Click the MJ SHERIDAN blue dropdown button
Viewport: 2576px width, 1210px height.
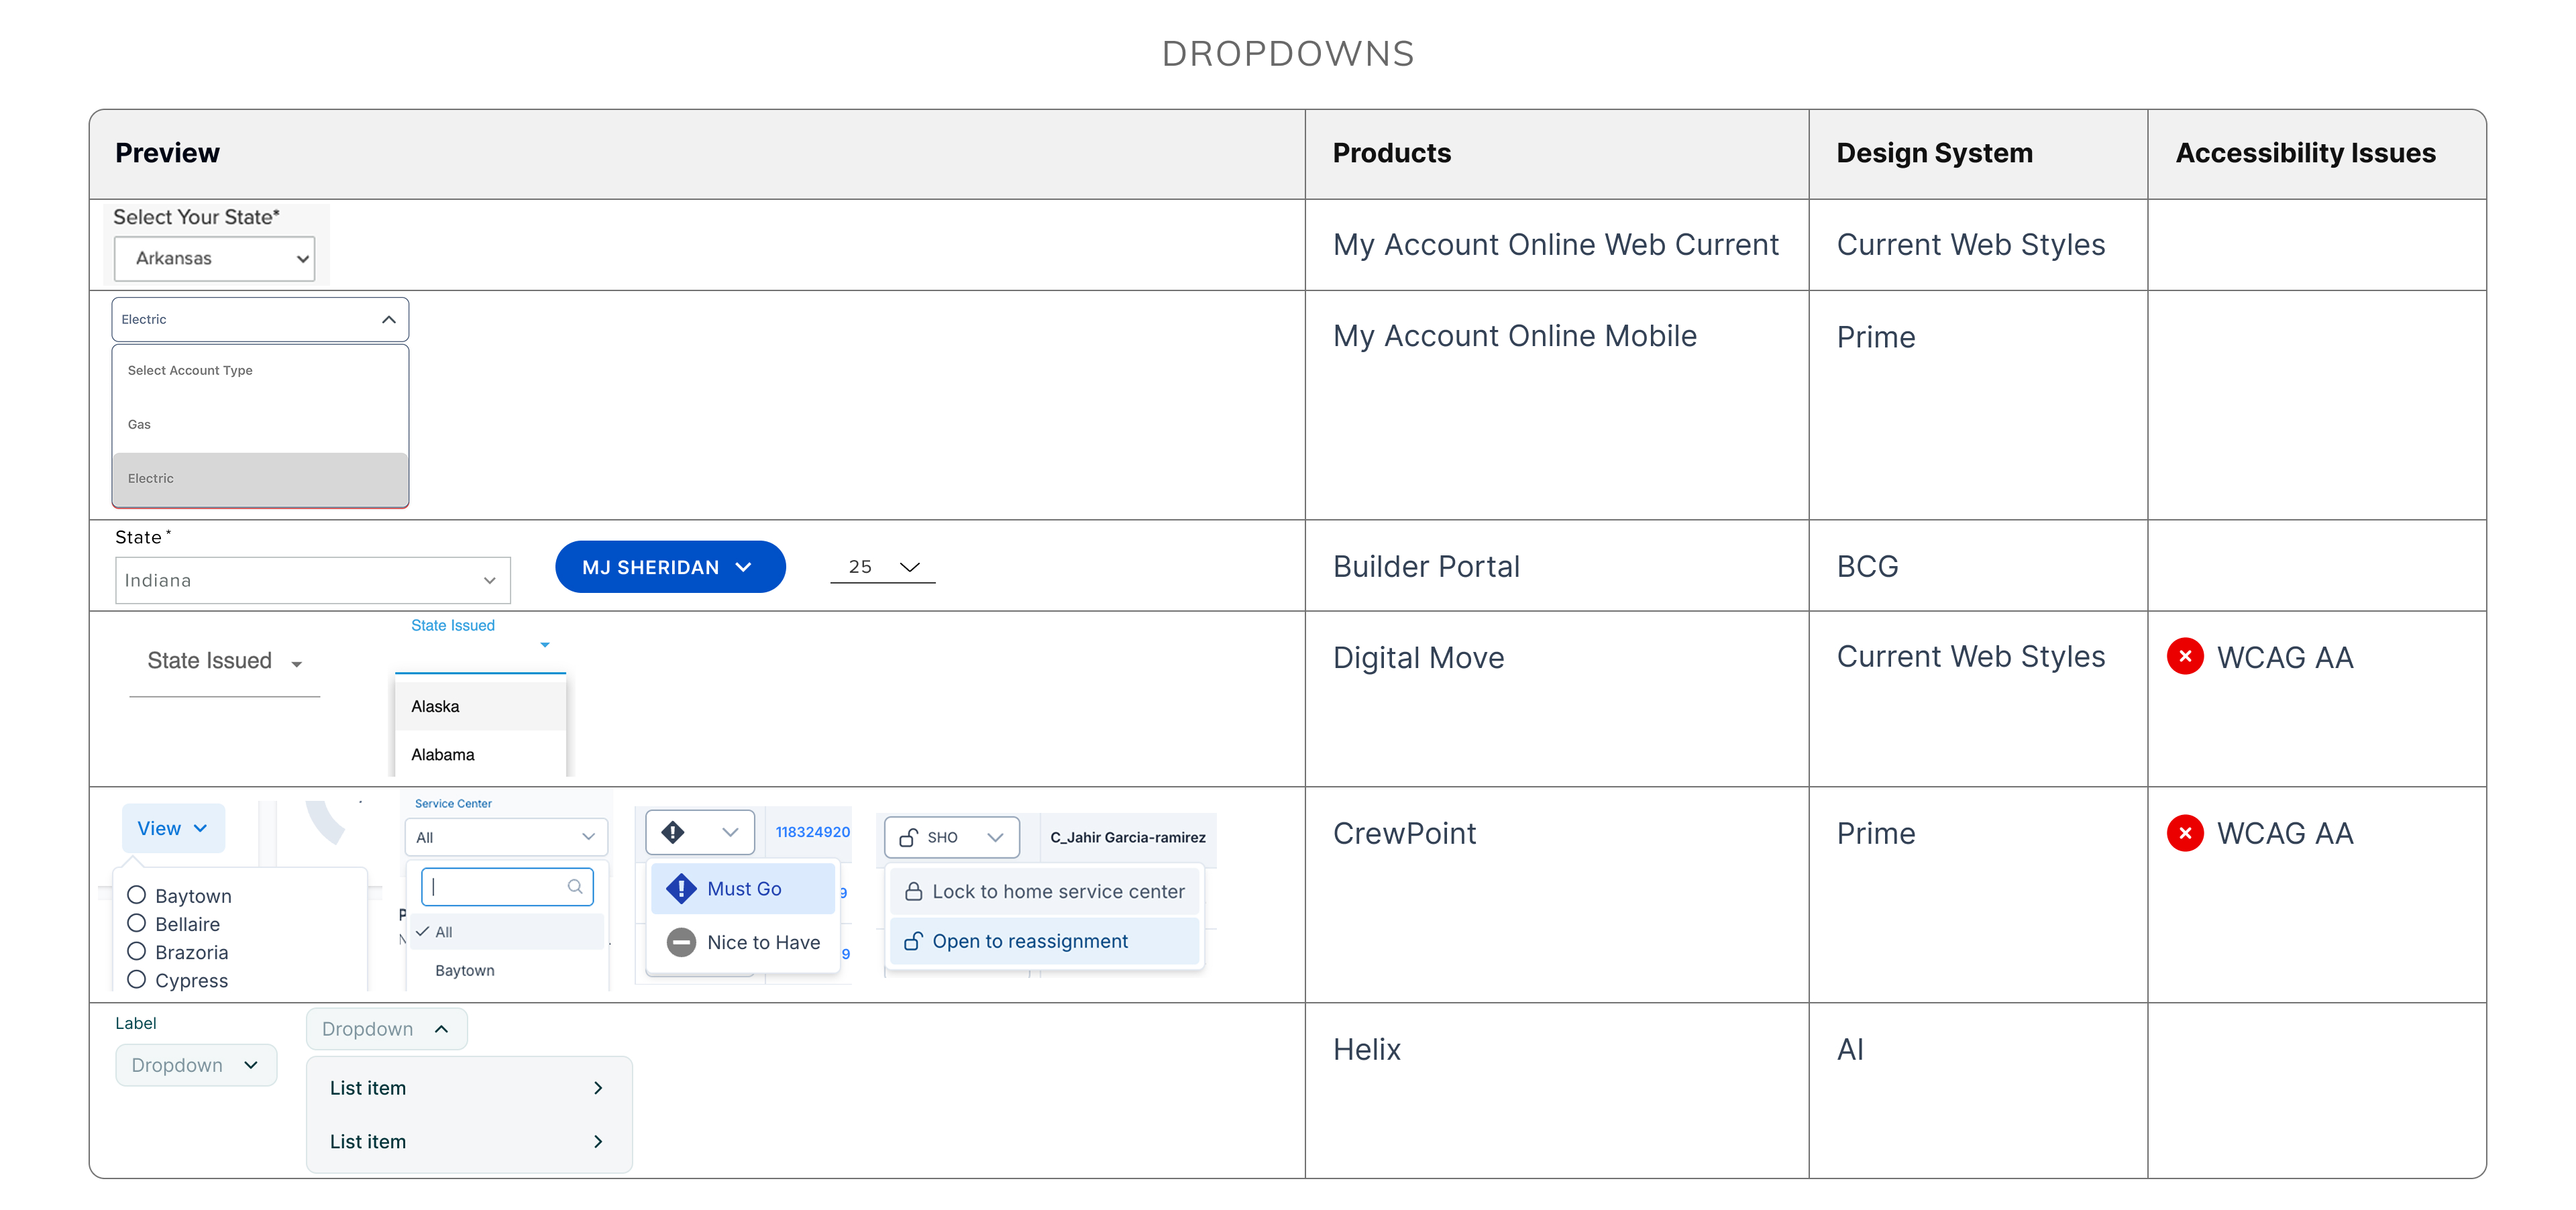pyautogui.click(x=670, y=567)
